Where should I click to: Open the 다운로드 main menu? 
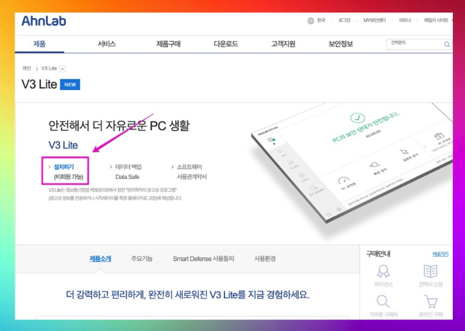(x=226, y=44)
